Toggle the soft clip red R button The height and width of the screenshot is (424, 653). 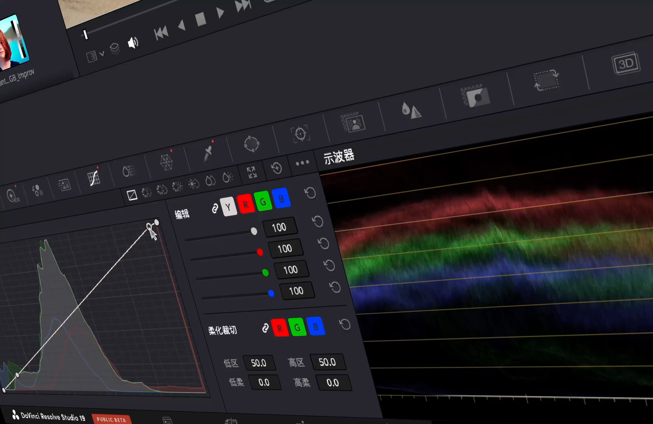pyautogui.click(x=280, y=328)
